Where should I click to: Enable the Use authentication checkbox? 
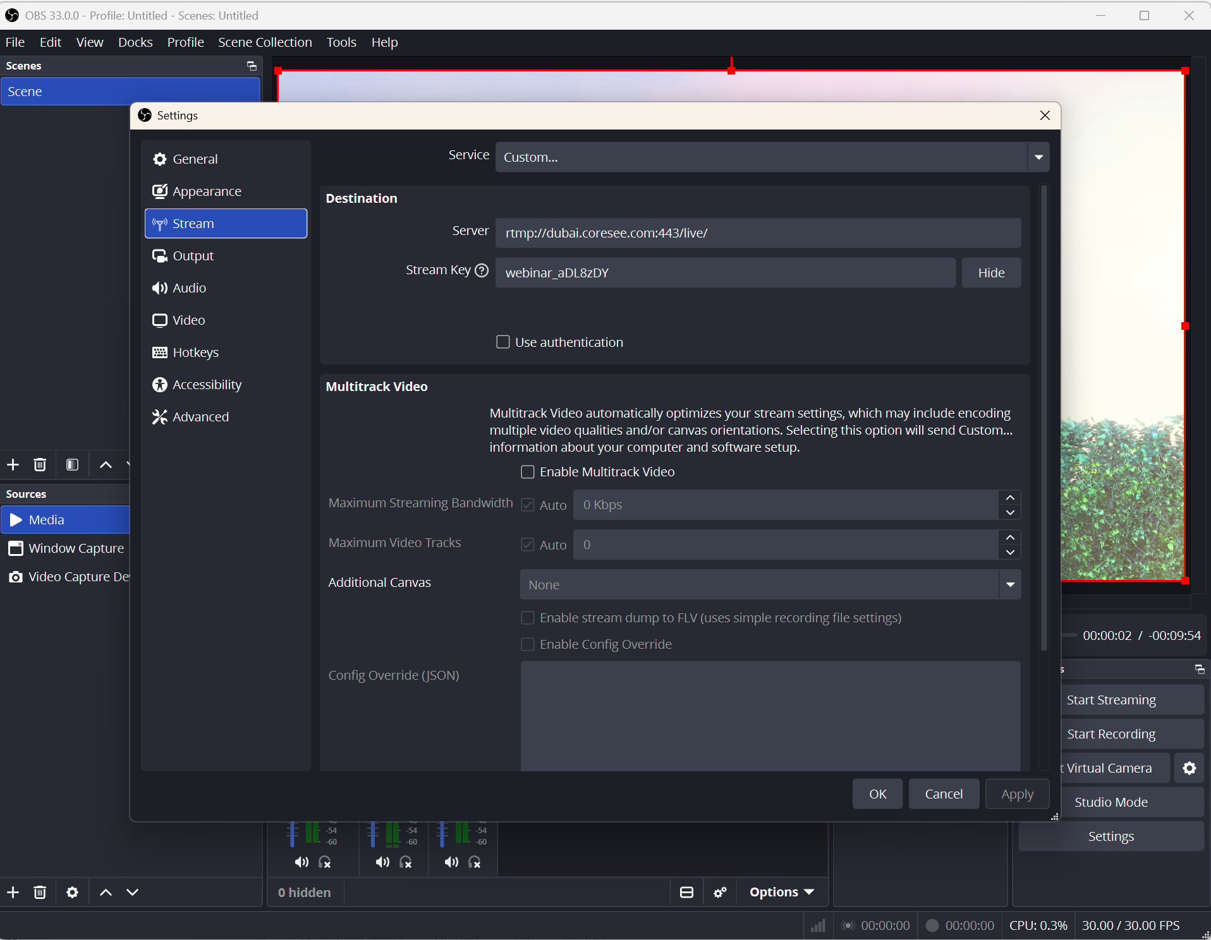503,342
